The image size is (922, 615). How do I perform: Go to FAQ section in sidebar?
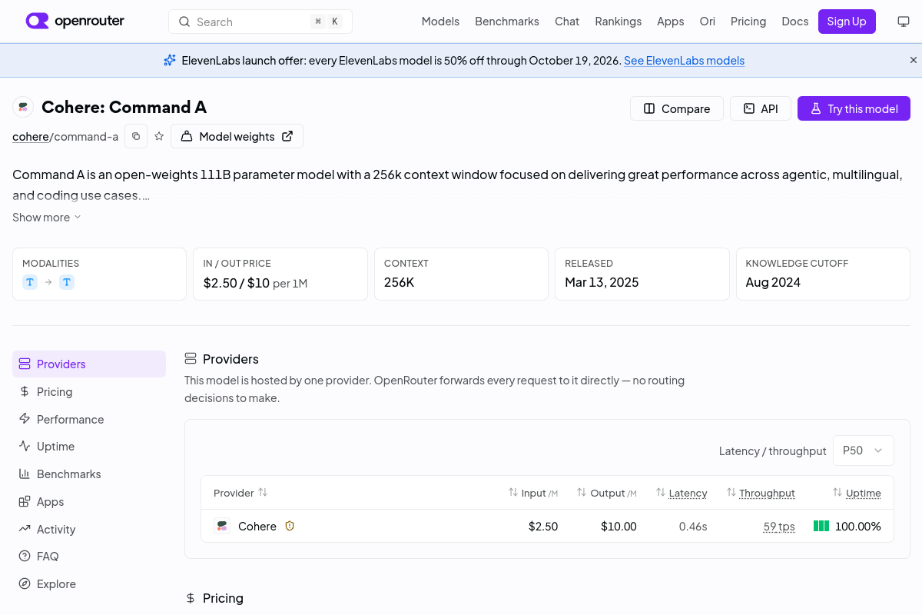point(89,557)
